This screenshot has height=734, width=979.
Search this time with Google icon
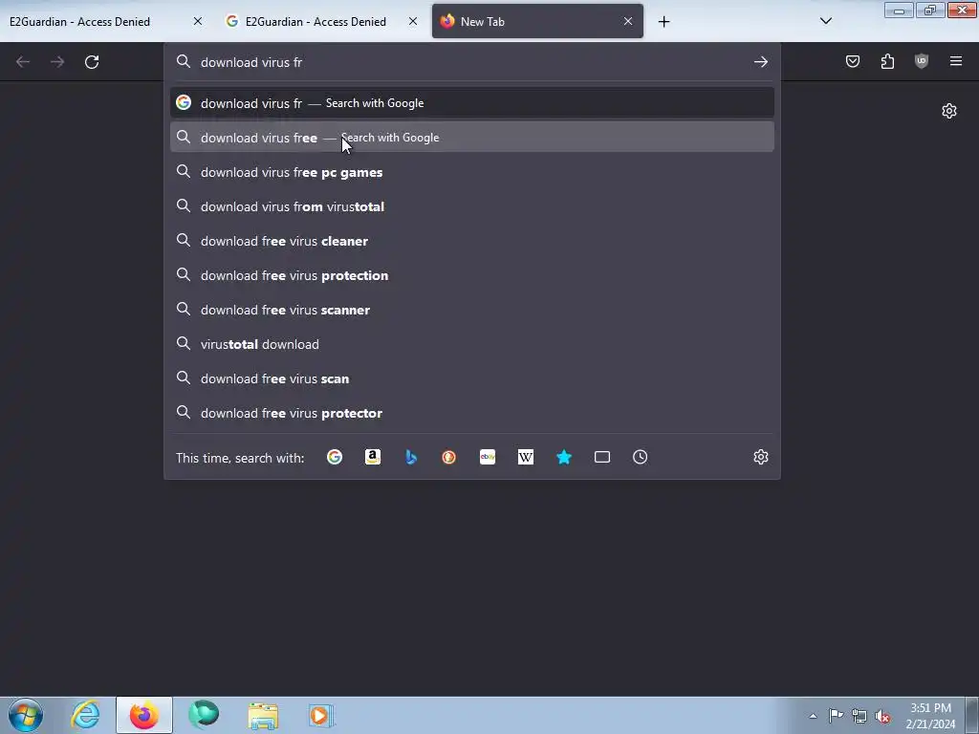(335, 458)
